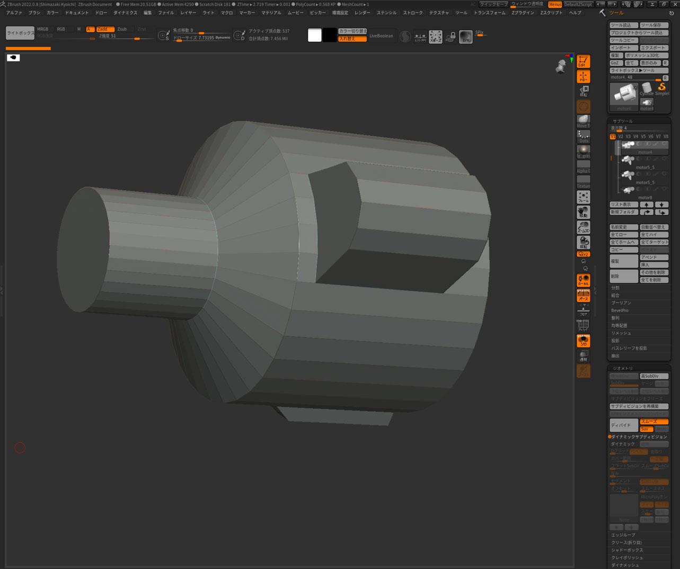Select the Draw pointer mode icon
Viewport: 680px width, 569px height.
pyautogui.click(x=583, y=77)
